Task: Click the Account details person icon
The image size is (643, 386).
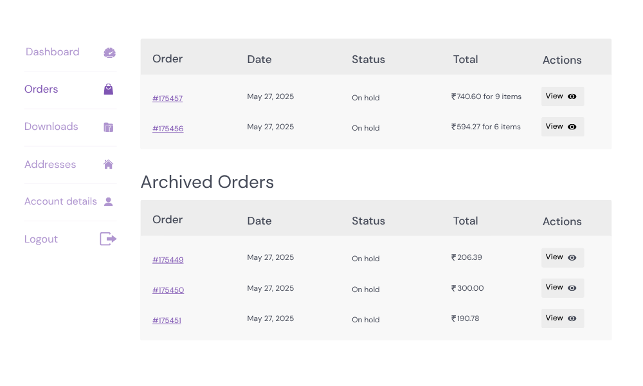Action: pyautogui.click(x=108, y=201)
